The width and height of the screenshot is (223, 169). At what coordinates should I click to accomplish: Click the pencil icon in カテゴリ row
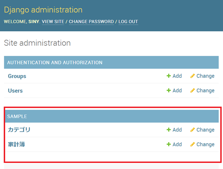192,130
